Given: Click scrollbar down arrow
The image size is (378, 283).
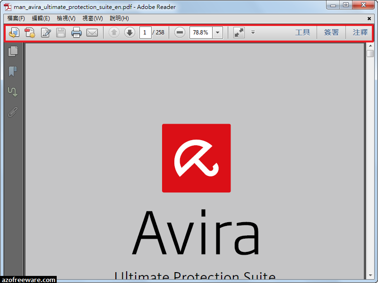Looking at the screenshot, I should click(370, 275).
